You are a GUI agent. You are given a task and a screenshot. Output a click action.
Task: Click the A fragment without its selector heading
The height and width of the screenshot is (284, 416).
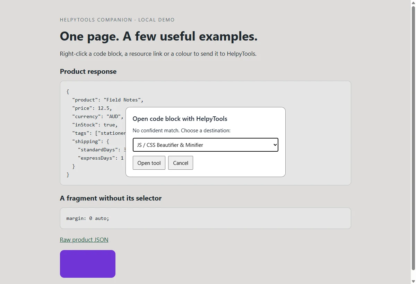[x=111, y=198]
